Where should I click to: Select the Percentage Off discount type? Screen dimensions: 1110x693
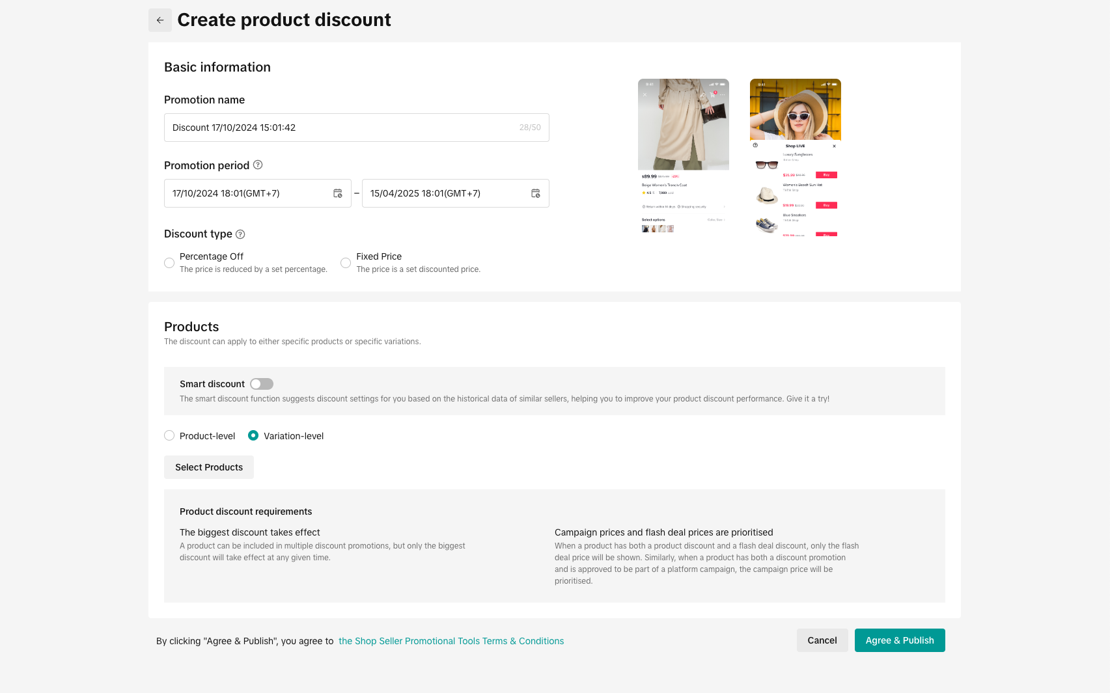click(x=169, y=263)
